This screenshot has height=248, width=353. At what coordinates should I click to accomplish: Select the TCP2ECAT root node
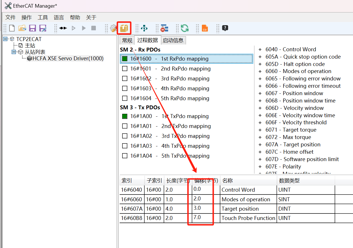point(29,39)
